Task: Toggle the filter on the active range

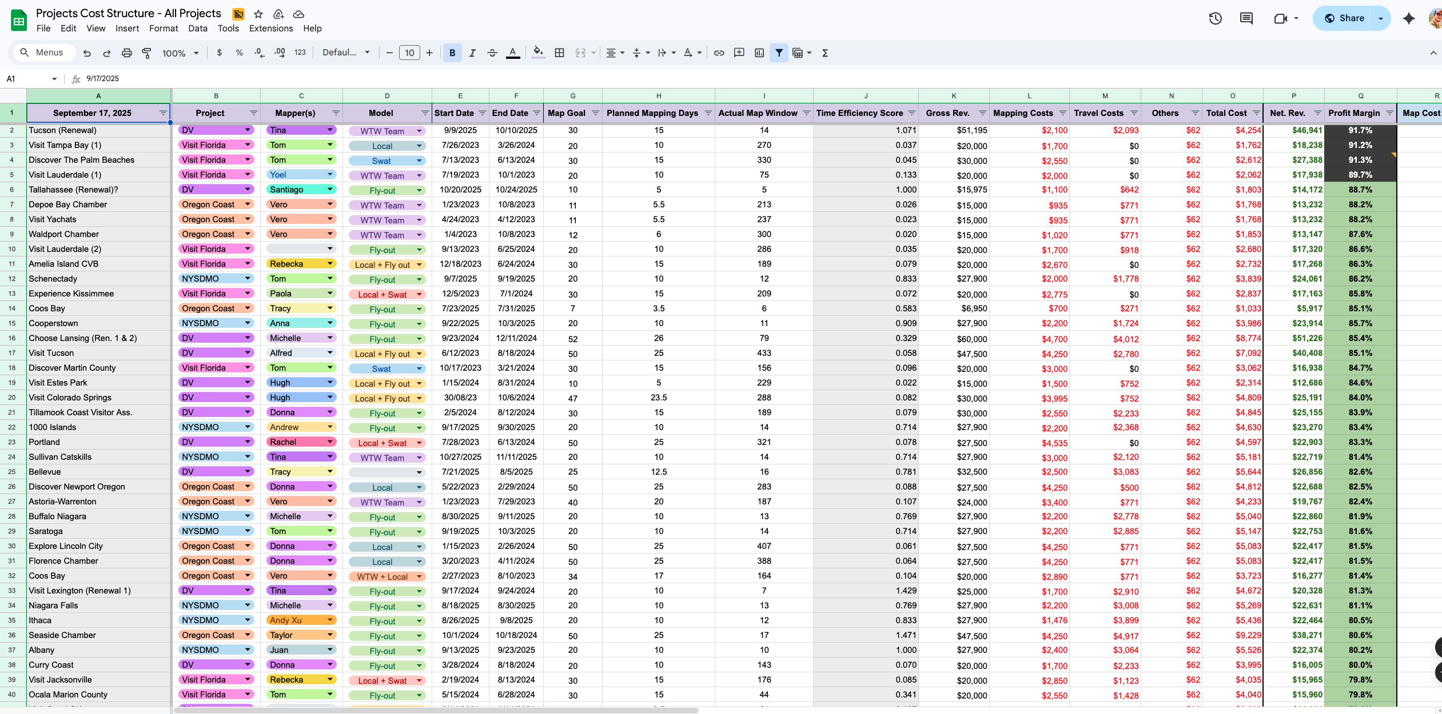Action: click(779, 53)
